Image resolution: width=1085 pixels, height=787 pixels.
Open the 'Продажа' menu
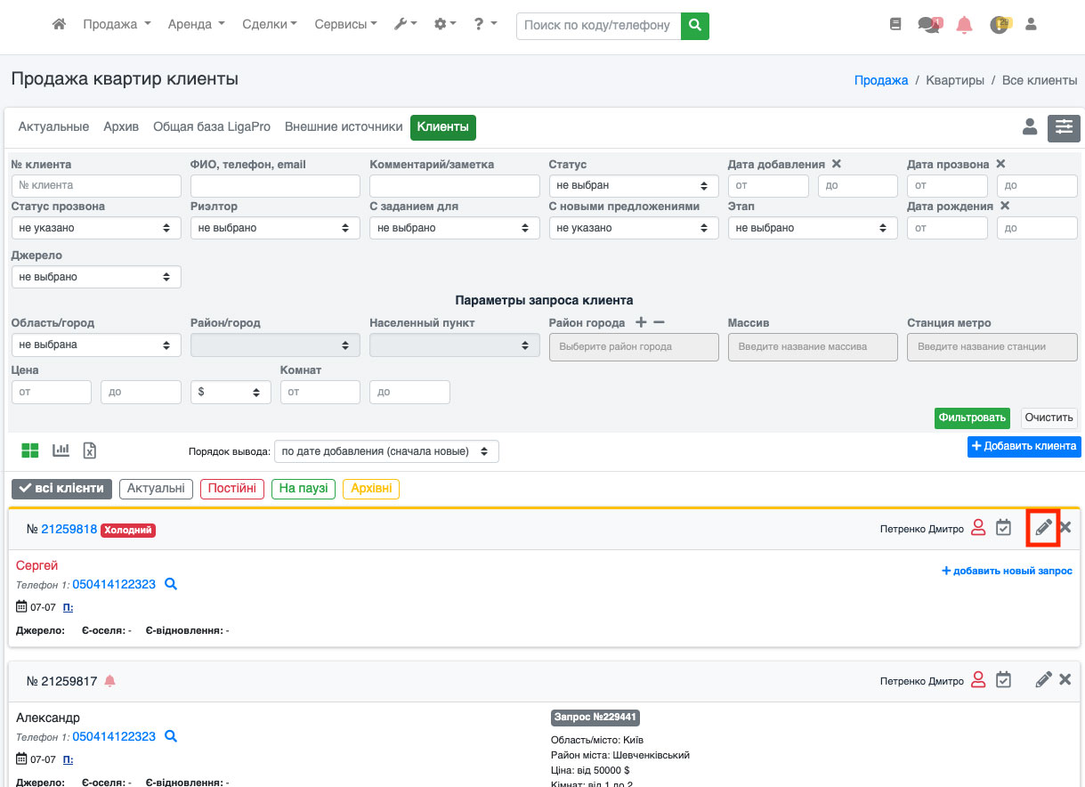click(x=117, y=25)
